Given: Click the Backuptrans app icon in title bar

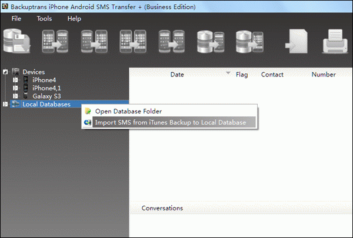Looking at the screenshot, I should (5, 6).
